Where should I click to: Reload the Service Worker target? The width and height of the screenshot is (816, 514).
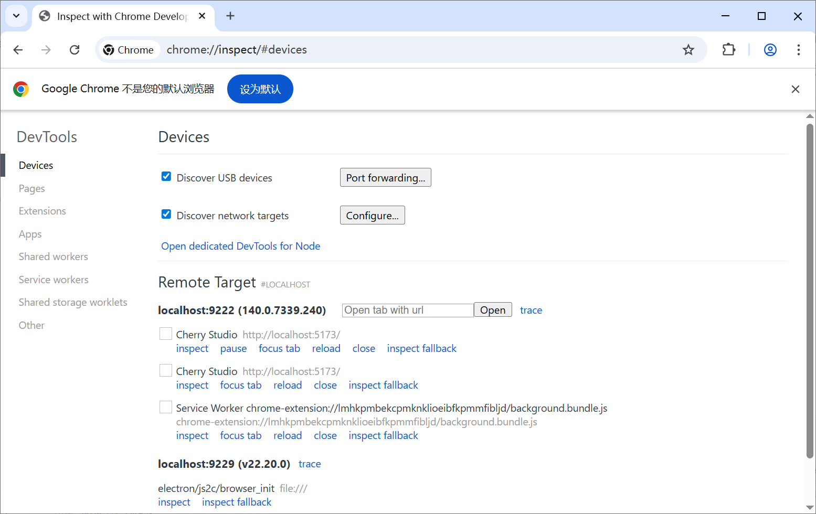pyautogui.click(x=288, y=435)
